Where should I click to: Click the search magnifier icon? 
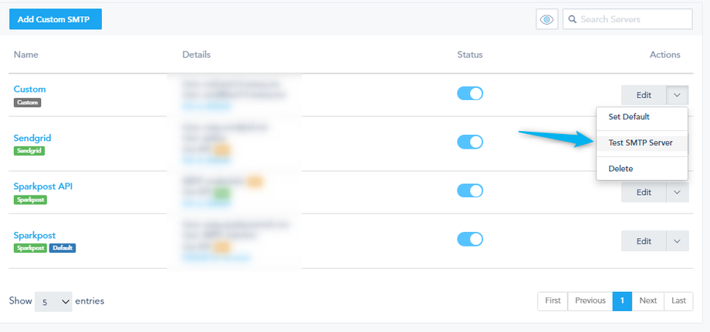click(x=573, y=19)
